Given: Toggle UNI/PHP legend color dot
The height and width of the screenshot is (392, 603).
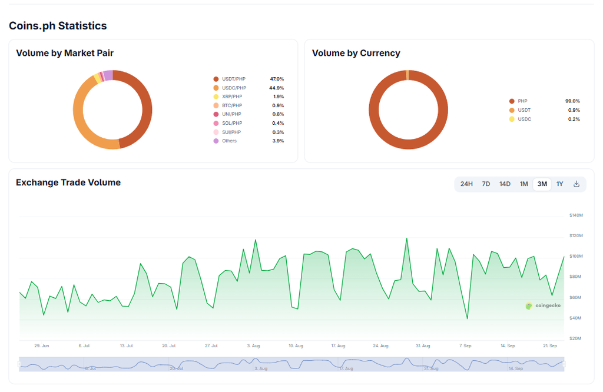Looking at the screenshot, I should pyautogui.click(x=216, y=114).
